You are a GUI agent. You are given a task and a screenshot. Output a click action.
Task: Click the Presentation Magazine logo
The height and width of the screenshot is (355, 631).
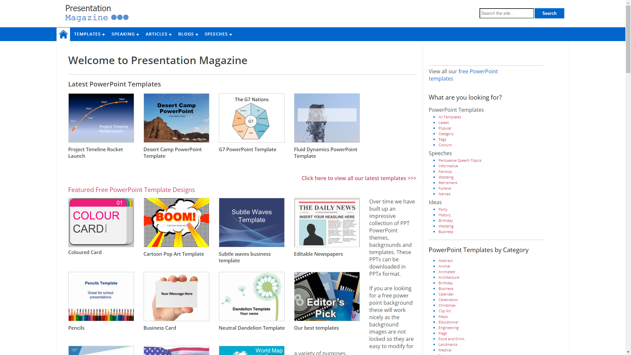coord(97,13)
